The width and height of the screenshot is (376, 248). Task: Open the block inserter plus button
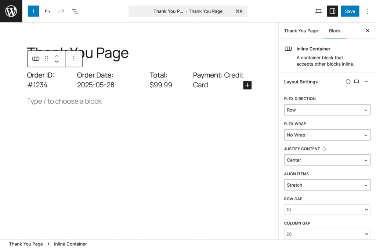33,11
